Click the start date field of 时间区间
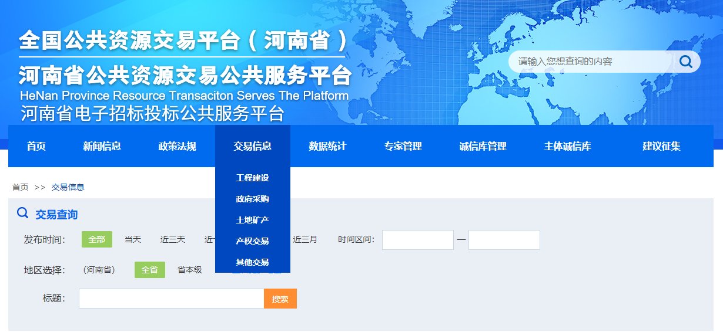Image resolution: width=723 pixels, height=332 pixels. (x=418, y=240)
